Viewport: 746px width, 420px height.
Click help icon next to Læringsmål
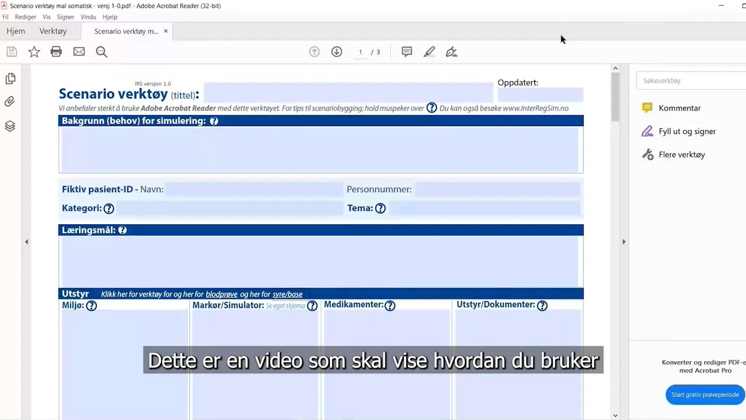point(122,230)
